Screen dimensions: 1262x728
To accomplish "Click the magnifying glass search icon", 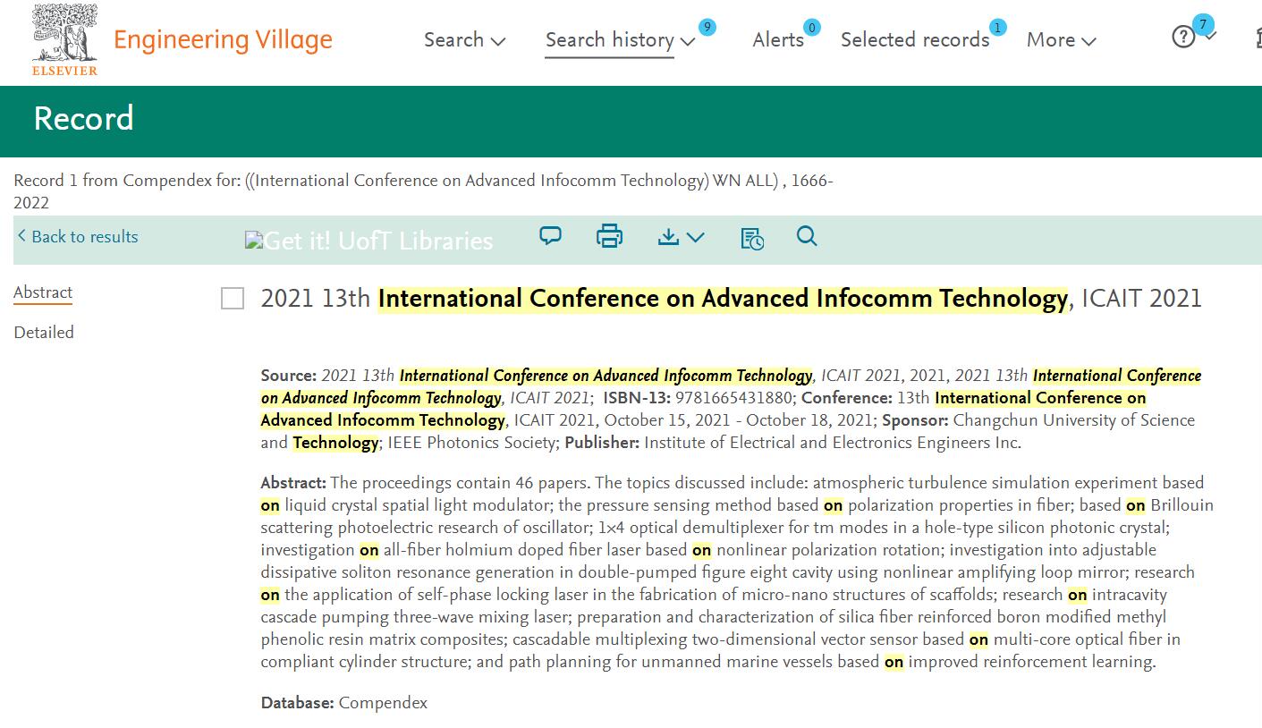I will pyautogui.click(x=807, y=236).
